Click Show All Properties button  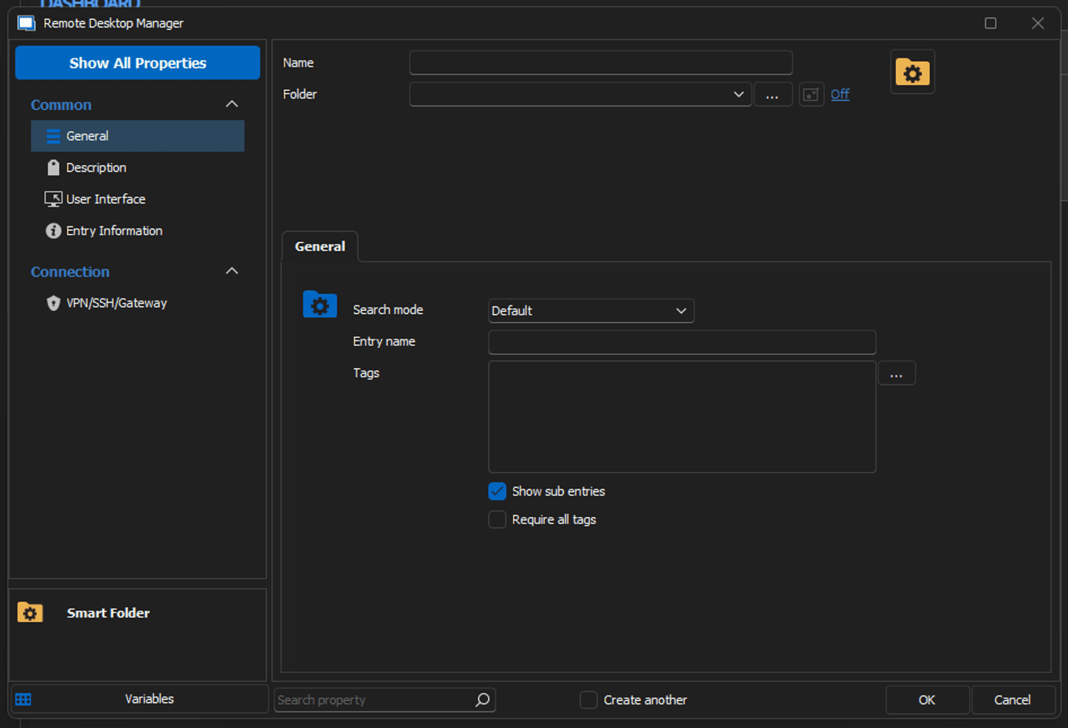pos(138,63)
